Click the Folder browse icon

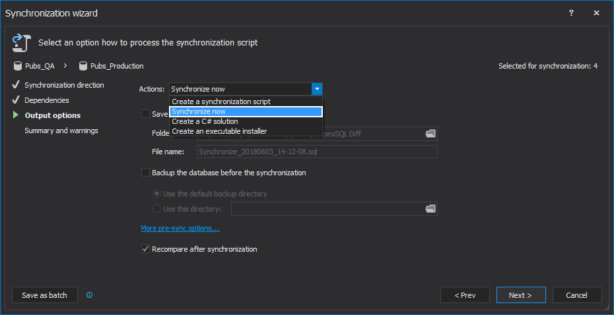coord(430,134)
